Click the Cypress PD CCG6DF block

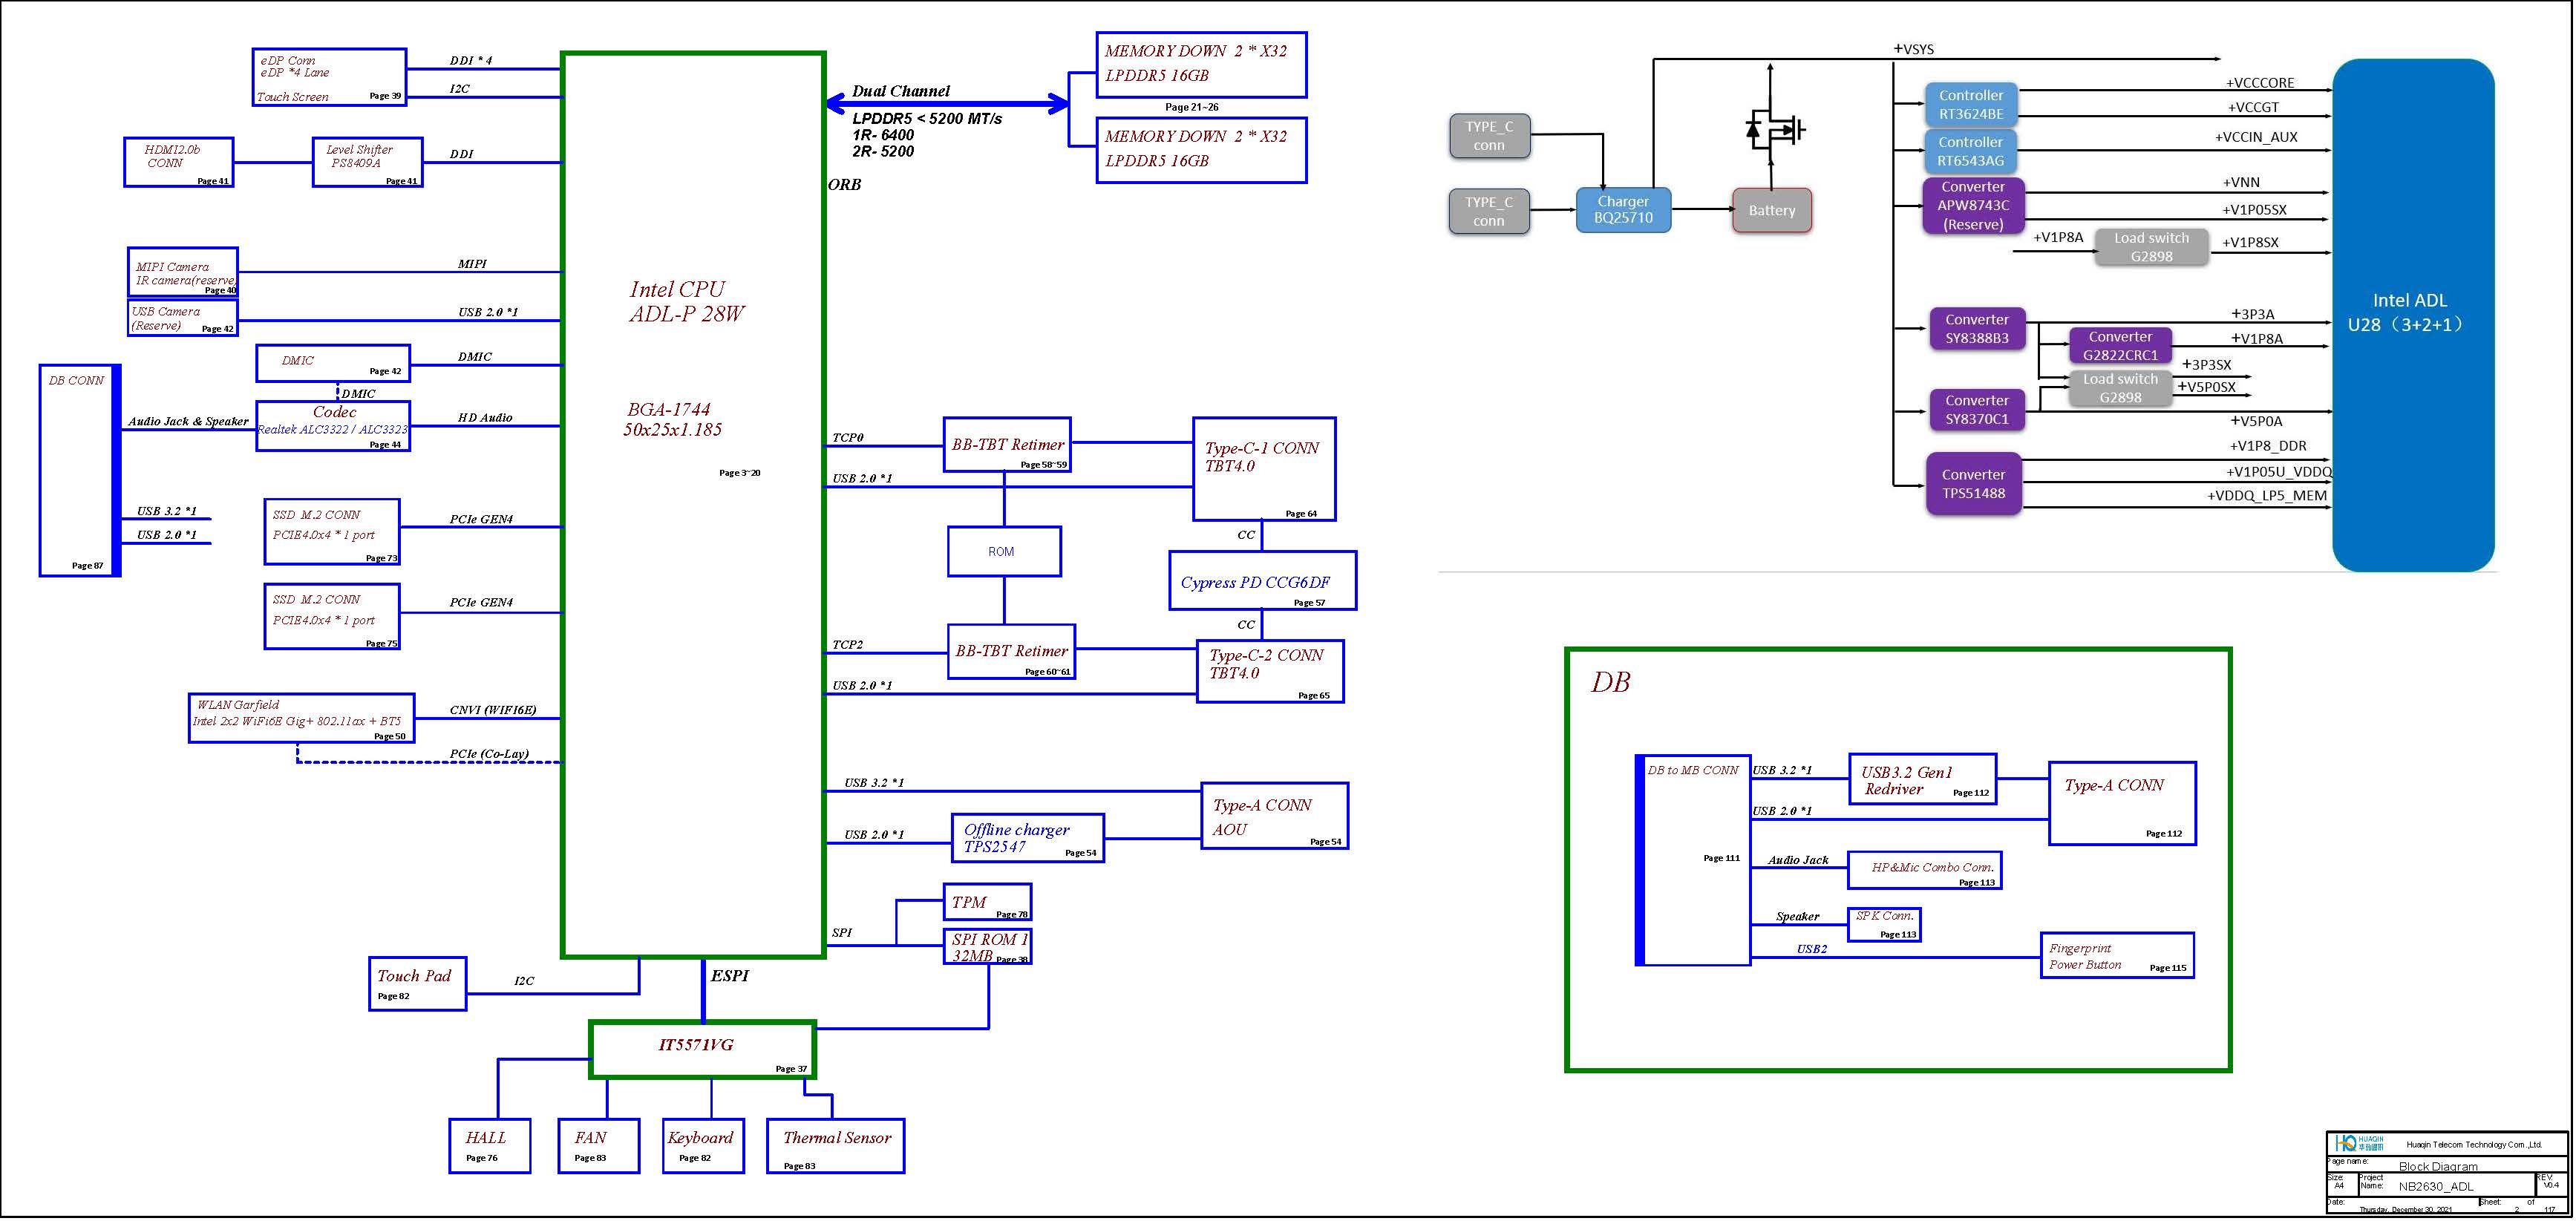tap(1262, 582)
